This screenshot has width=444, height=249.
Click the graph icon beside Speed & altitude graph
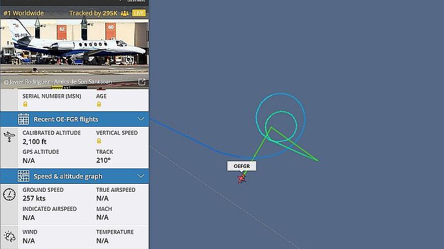click(x=23, y=176)
